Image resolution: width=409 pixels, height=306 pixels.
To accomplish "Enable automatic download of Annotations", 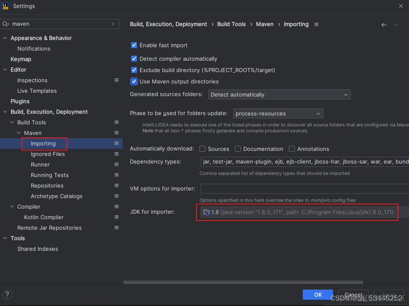I will click(292, 149).
